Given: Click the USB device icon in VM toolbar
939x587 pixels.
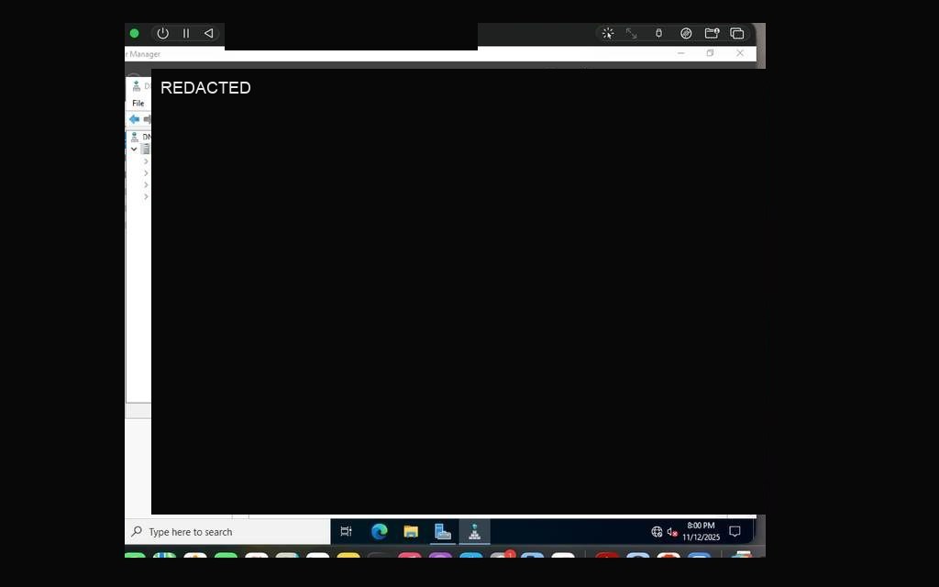Looking at the screenshot, I should tap(658, 34).
